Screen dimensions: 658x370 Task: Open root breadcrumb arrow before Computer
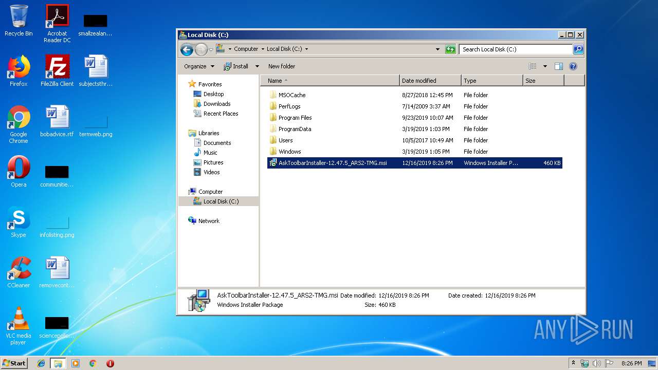230,49
